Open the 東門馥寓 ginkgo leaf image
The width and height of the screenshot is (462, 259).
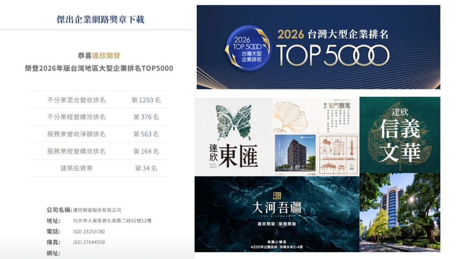[x=316, y=115]
